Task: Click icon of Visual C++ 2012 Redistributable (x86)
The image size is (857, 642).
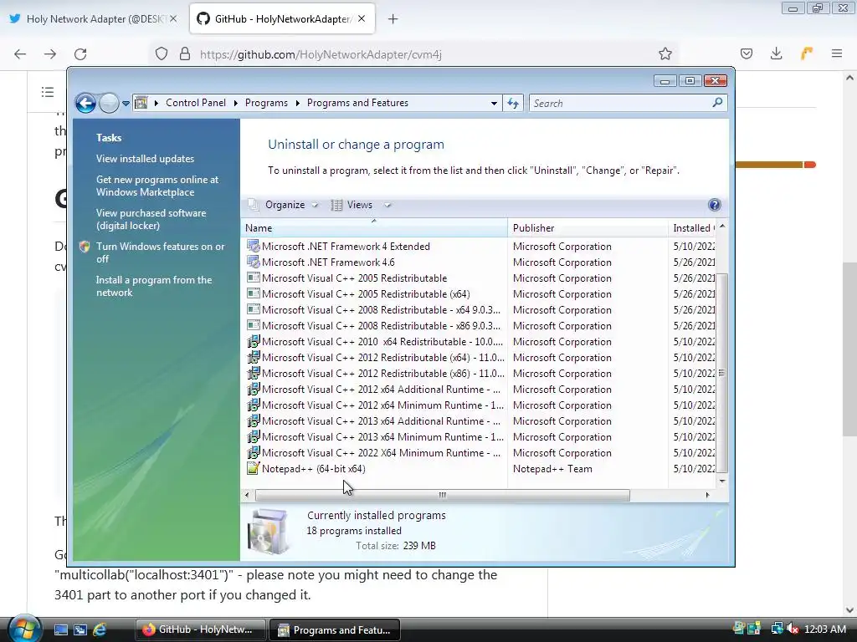Action: (x=253, y=373)
